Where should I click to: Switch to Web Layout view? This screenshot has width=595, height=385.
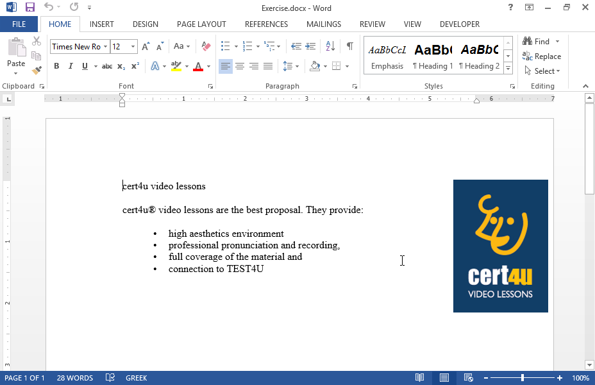click(x=468, y=378)
